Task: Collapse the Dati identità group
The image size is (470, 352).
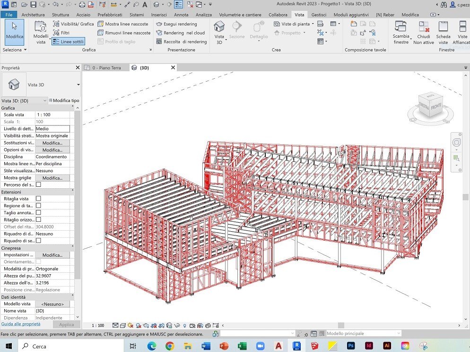Action: click(x=72, y=296)
